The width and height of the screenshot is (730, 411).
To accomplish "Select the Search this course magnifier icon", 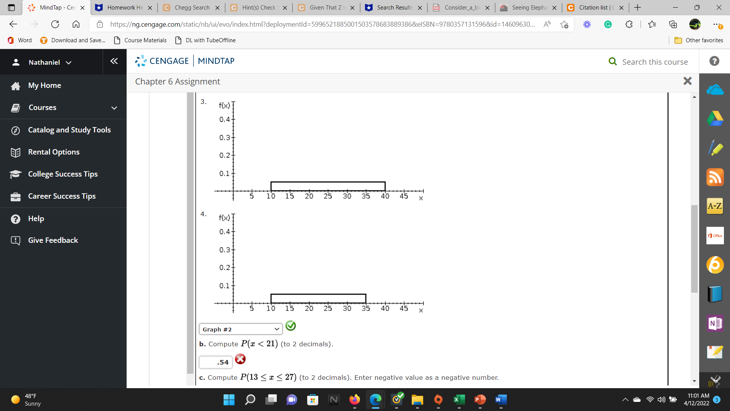I will tap(612, 62).
